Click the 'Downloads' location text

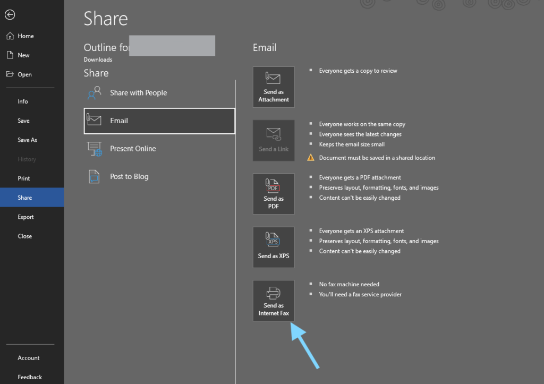[x=98, y=59]
